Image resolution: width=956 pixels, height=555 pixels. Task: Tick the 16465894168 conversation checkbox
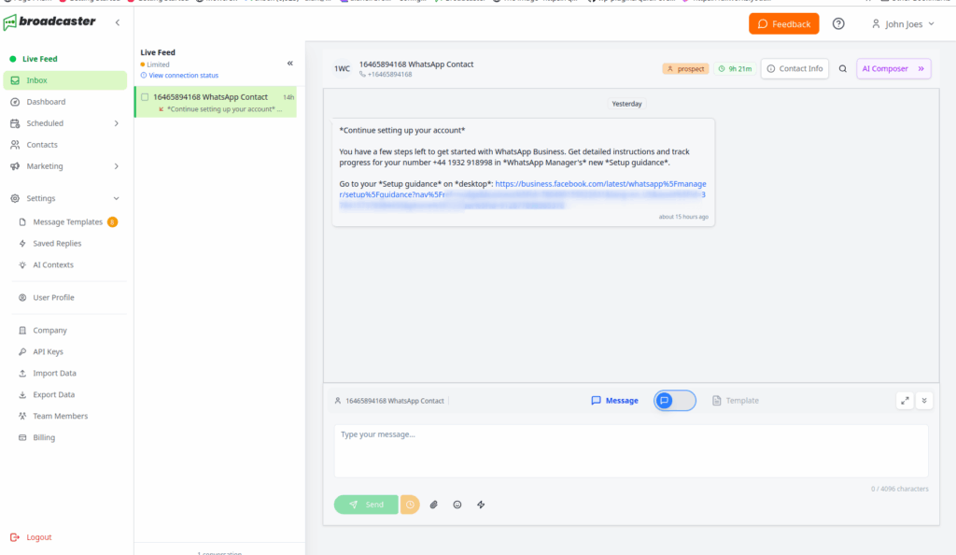[x=145, y=97]
